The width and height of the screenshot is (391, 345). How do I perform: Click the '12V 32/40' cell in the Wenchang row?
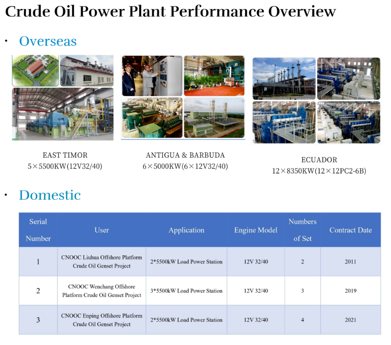pyautogui.click(x=256, y=291)
